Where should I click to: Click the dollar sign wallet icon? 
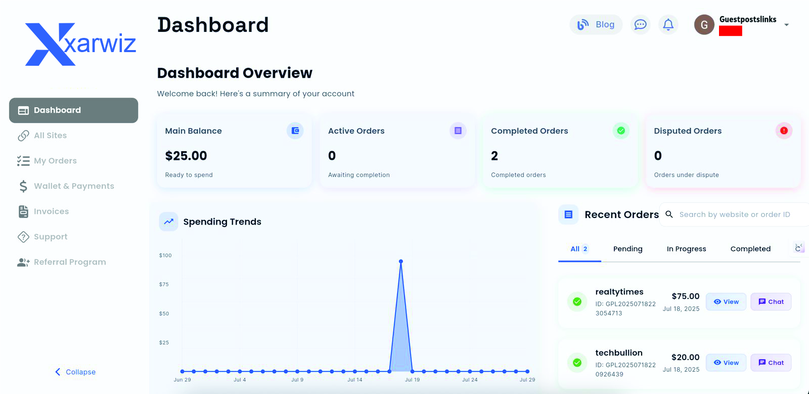click(23, 186)
